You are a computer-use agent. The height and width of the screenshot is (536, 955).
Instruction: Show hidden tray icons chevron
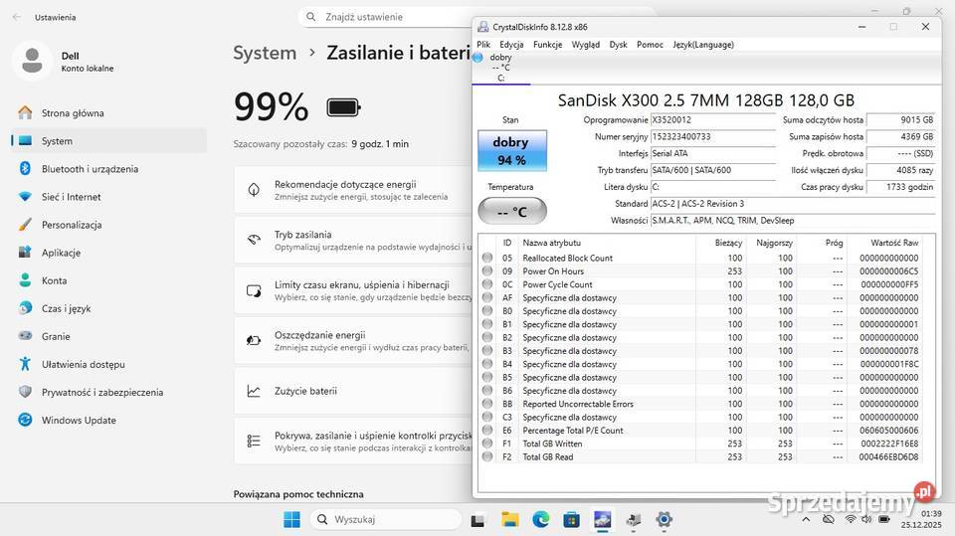point(806,519)
